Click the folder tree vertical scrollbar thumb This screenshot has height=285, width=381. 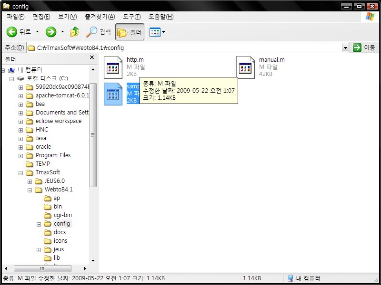pos(93,135)
